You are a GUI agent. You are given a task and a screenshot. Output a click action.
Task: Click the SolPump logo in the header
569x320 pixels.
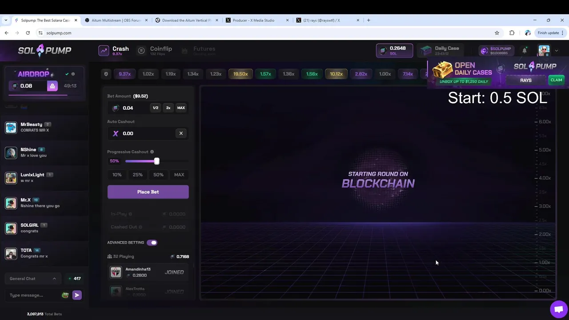44,51
